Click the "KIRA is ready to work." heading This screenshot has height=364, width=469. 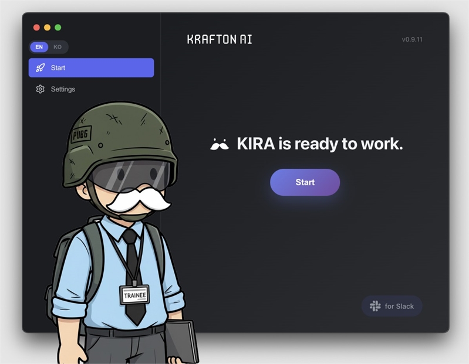point(319,144)
